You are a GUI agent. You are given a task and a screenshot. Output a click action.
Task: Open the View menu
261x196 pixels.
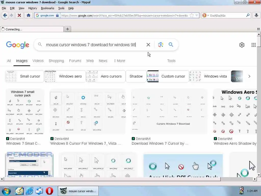pyautogui.click(x=21, y=8)
